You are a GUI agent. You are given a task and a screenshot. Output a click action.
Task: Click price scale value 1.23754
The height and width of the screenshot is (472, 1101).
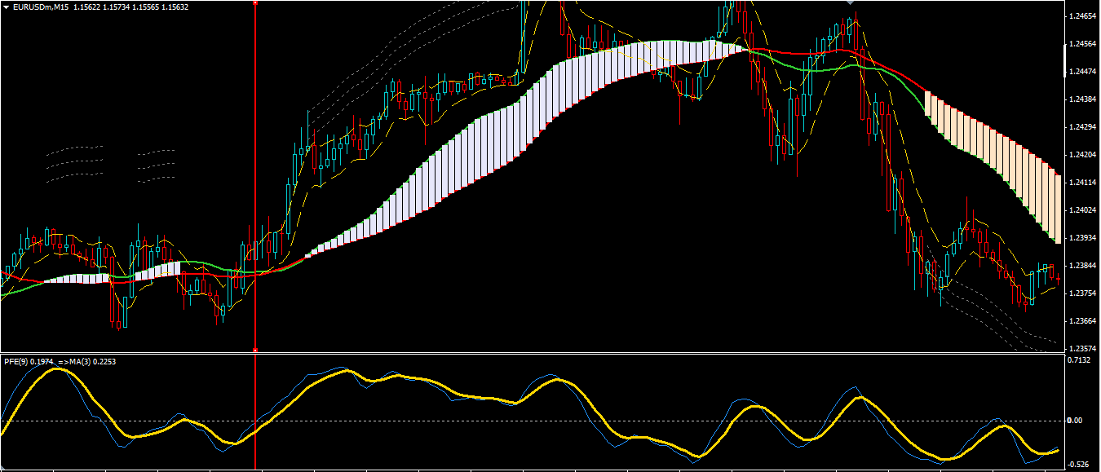(1082, 293)
